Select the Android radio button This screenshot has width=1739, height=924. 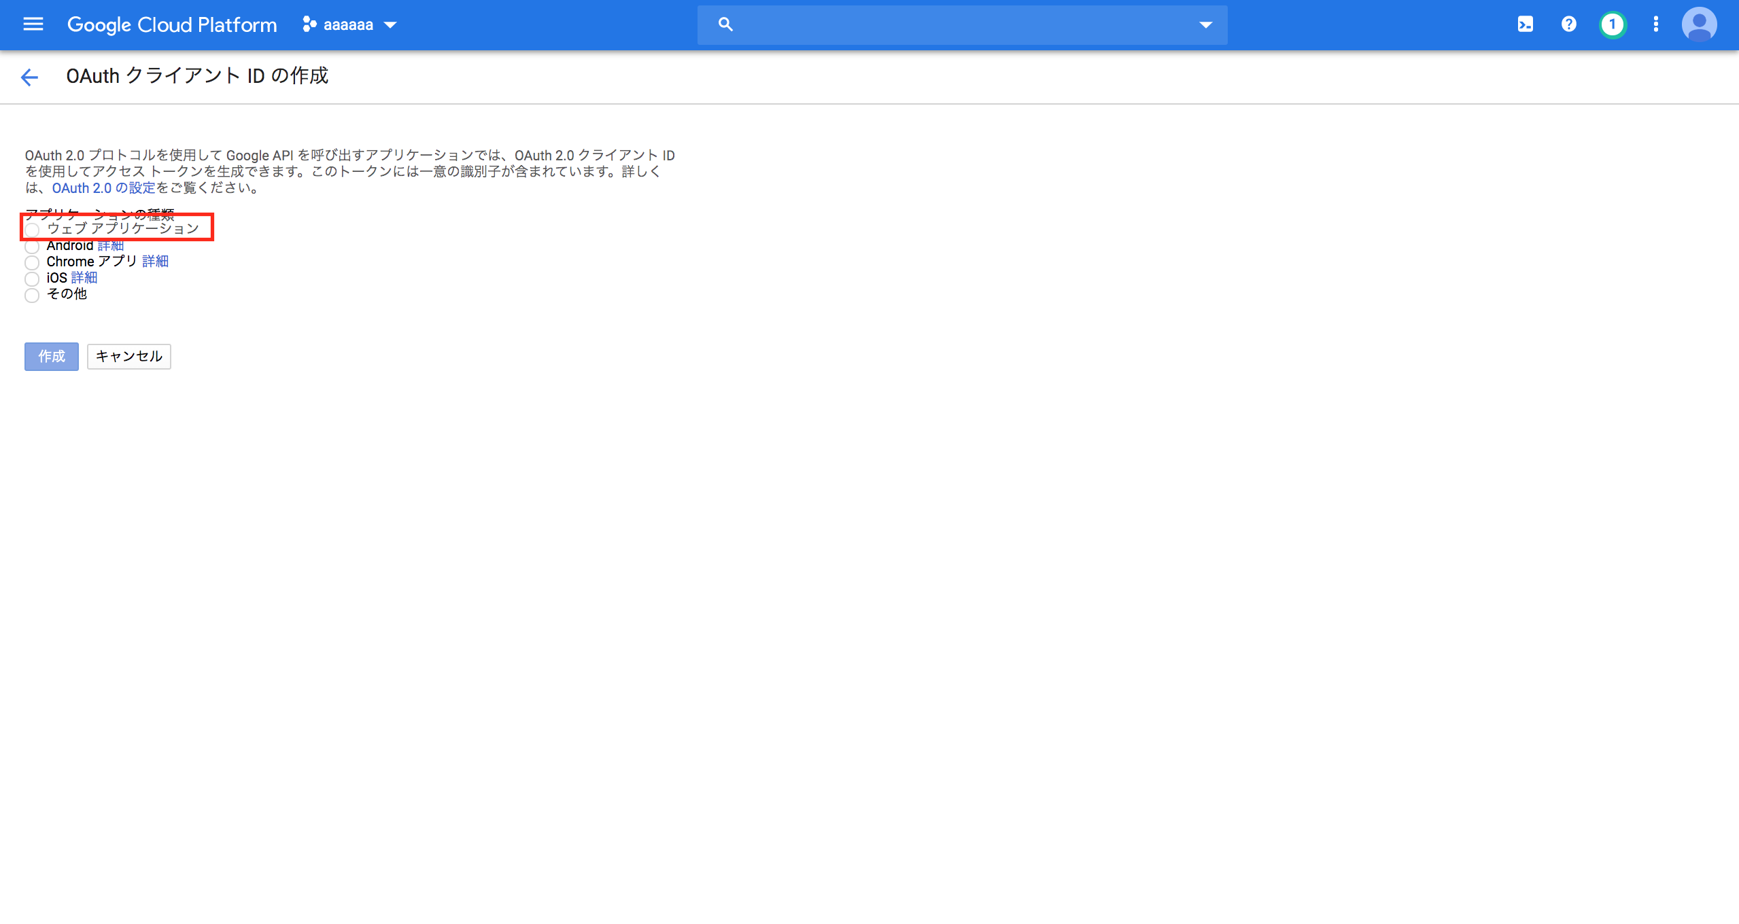pos(32,247)
